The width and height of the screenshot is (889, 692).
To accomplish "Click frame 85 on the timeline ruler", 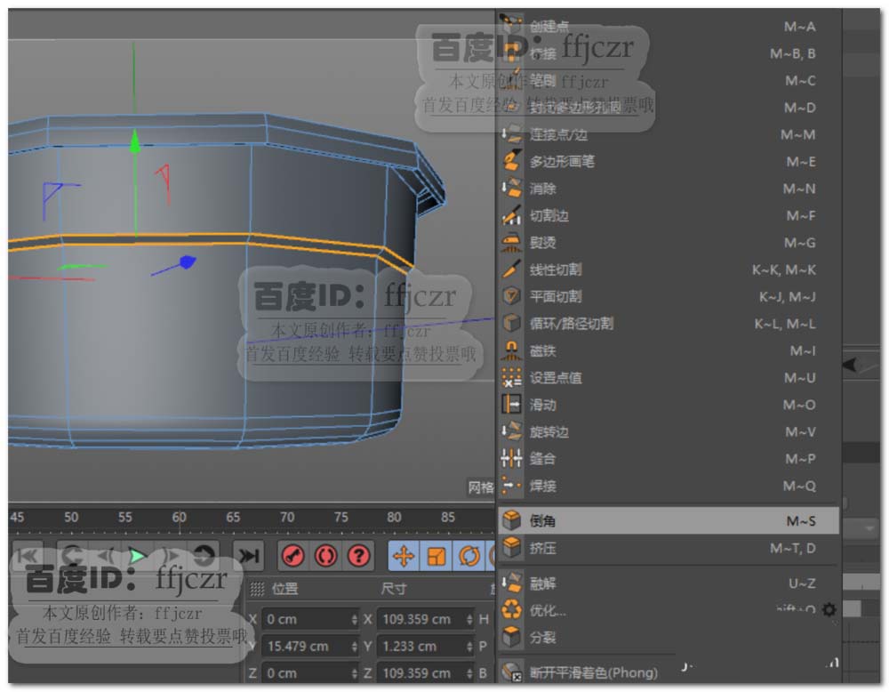I will click(448, 518).
